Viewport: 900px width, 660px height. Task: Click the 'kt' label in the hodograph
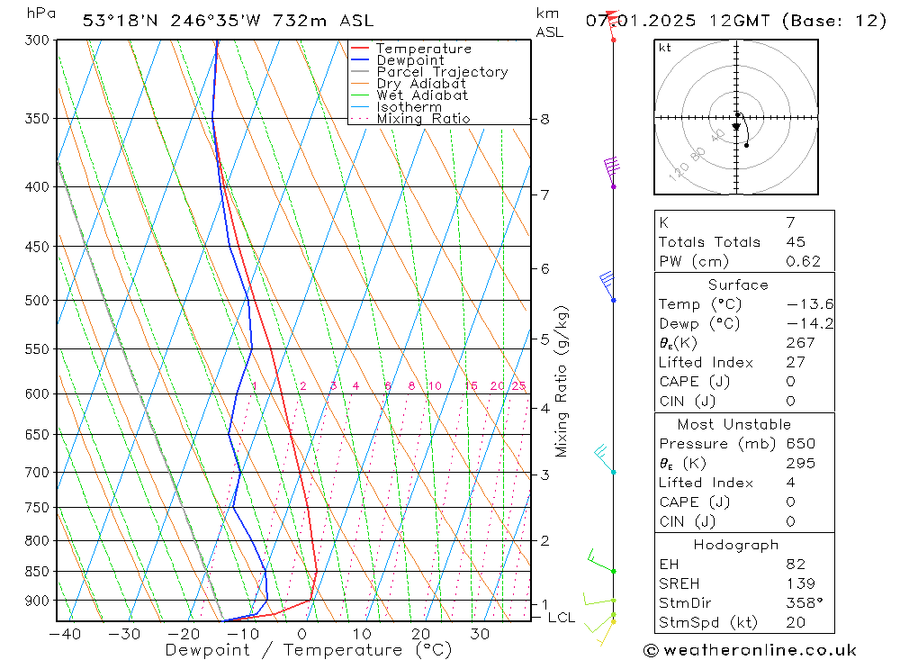(x=665, y=48)
